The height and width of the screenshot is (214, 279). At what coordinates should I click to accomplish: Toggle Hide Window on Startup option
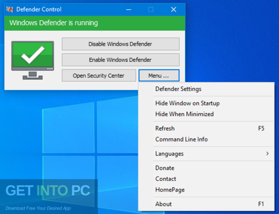(206, 103)
